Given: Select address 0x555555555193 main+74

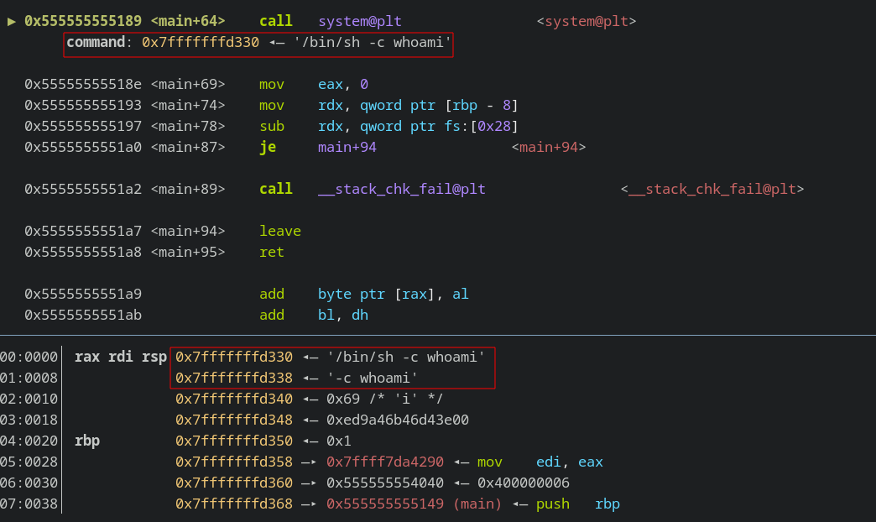Looking at the screenshot, I should [83, 106].
